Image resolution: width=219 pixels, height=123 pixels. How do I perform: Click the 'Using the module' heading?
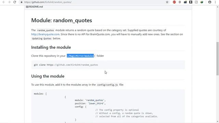tap(48, 76)
